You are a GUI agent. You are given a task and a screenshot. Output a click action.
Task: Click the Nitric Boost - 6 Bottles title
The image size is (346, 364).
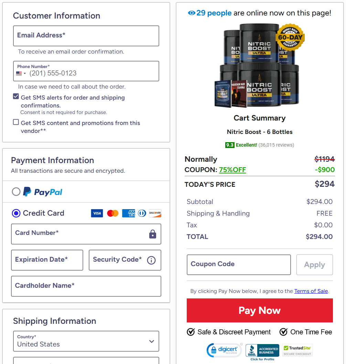(259, 132)
